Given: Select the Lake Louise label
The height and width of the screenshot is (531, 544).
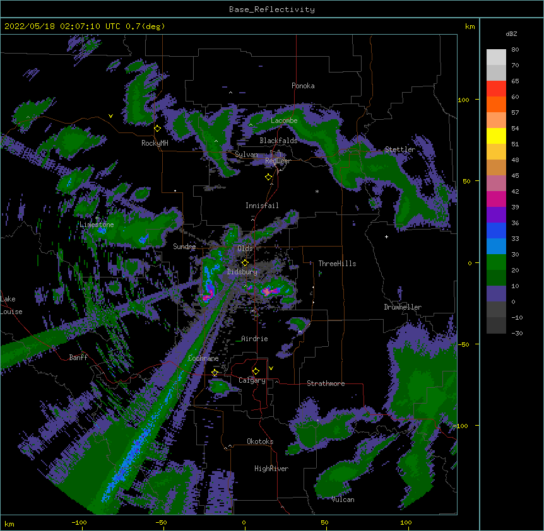Looking at the screenshot, I should pyautogui.click(x=11, y=305).
